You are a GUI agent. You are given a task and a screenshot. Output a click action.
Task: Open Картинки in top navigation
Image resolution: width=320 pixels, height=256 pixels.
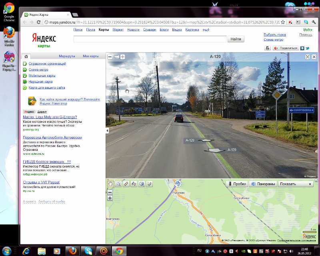pyautogui.click(x=192, y=30)
